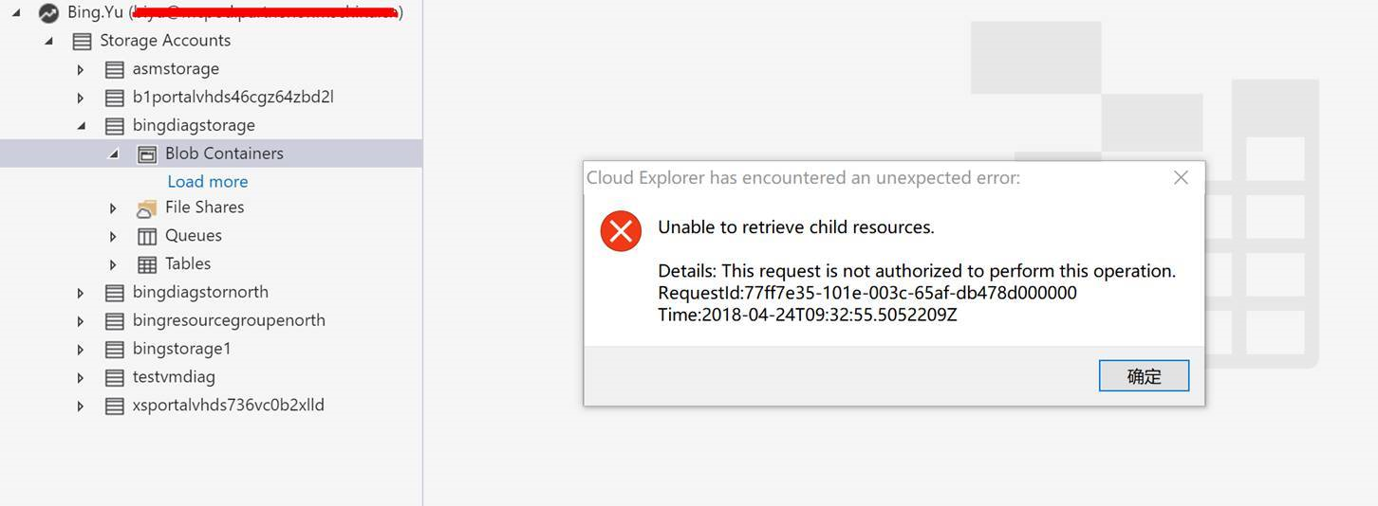
Task: Click the Tables grid icon
Action: click(147, 264)
